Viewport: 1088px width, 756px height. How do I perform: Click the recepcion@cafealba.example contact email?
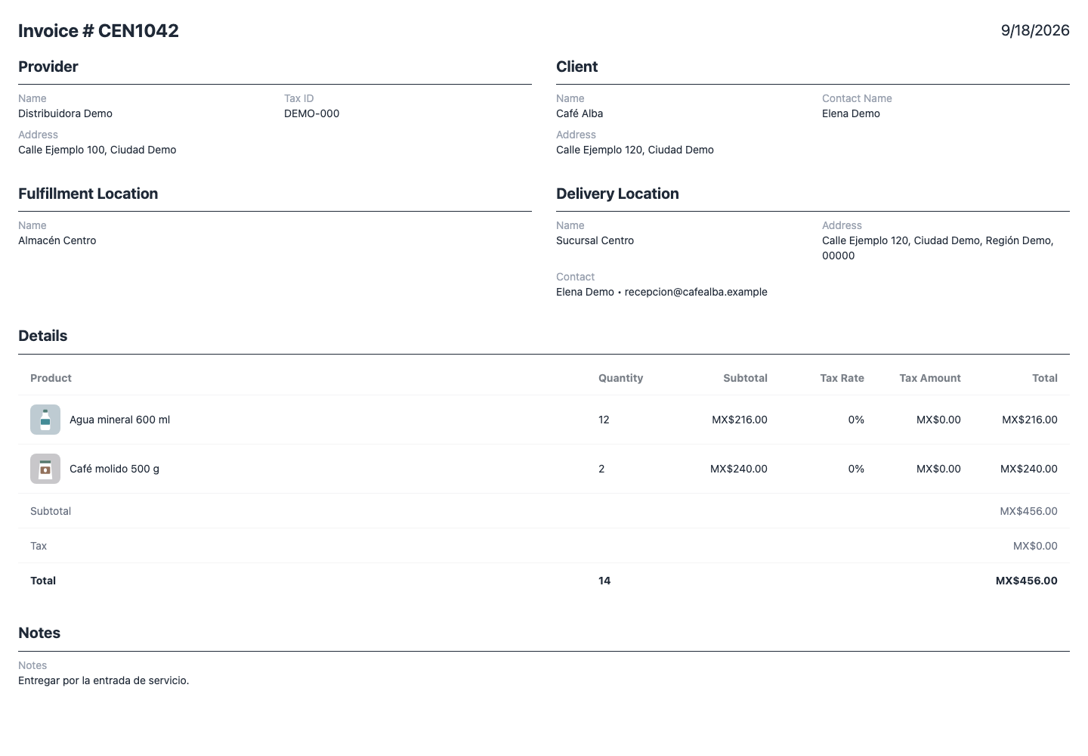[696, 292]
